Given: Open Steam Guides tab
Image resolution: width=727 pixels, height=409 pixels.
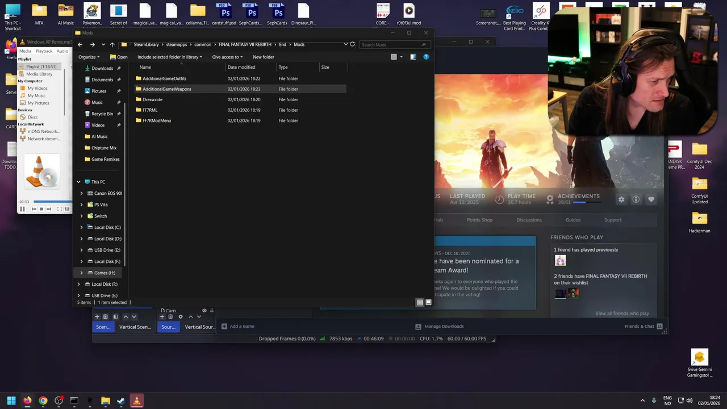Looking at the screenshot, I should tap(573, 220).
